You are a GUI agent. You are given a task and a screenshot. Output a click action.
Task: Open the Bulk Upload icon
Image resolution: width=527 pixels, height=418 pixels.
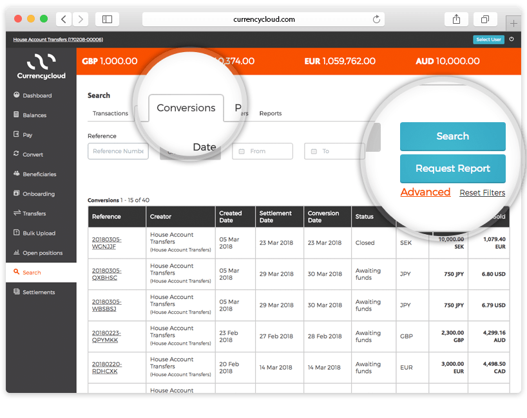pos(16,233)
